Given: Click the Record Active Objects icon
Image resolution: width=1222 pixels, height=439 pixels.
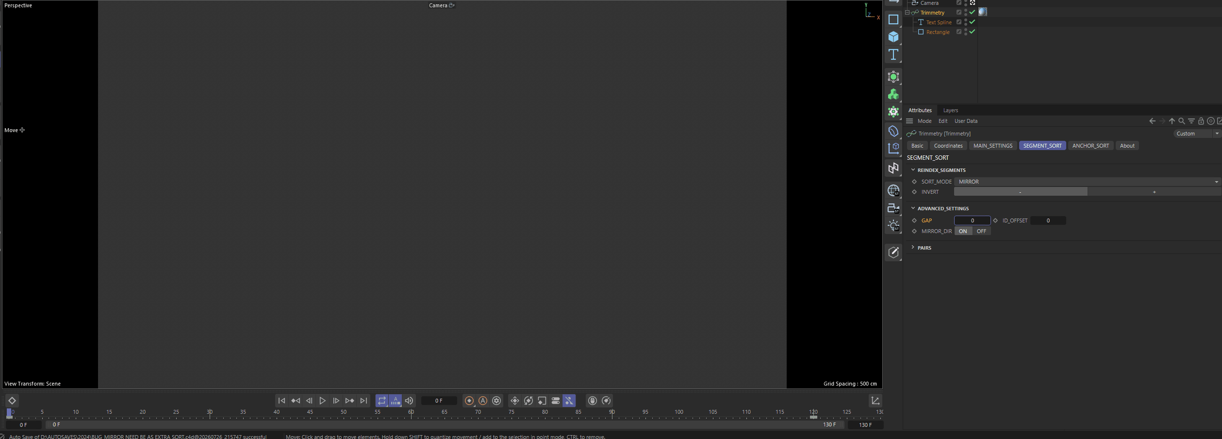Looking at the screenshot, I should pos(469,401).
